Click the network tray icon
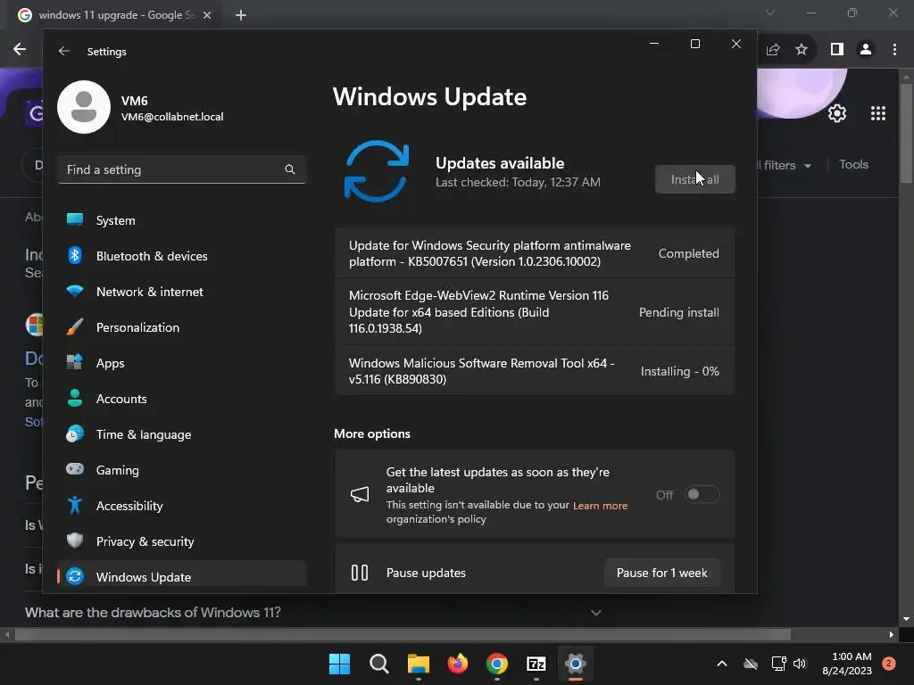 pos(778,664)
